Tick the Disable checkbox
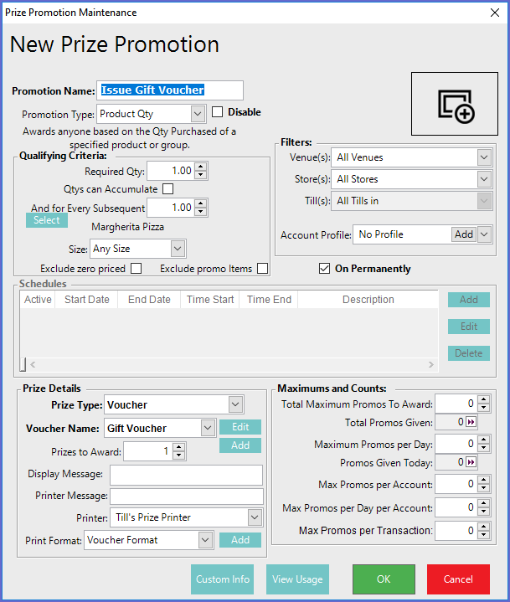Viewport: 510px width, 602px height. click(x=218, y=112)
